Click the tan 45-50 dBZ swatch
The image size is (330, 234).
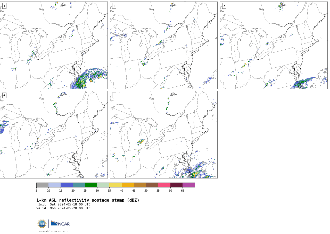pyautogui.click(x=140, y=185)
